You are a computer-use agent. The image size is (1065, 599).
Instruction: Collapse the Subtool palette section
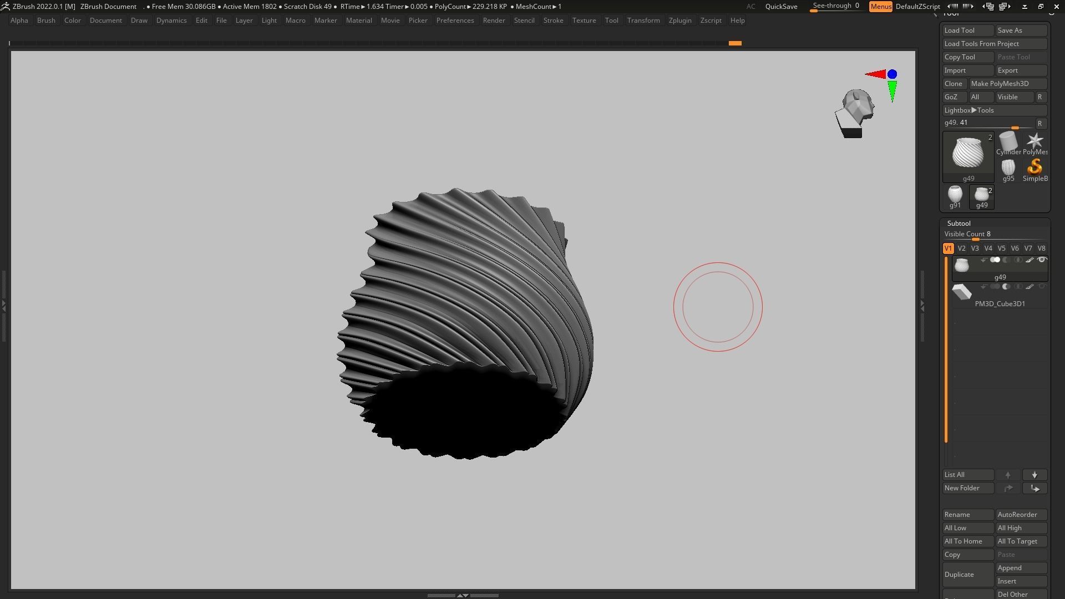[958, 224]
